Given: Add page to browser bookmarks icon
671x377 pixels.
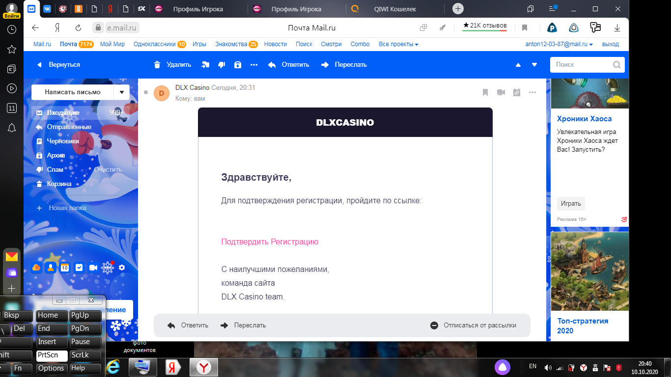Looking at the screenshot, I should pyautogui.click(x=525, y=27).
